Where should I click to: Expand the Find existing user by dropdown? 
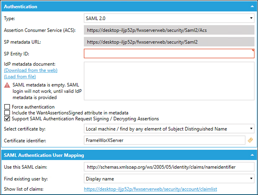(169, 178)
